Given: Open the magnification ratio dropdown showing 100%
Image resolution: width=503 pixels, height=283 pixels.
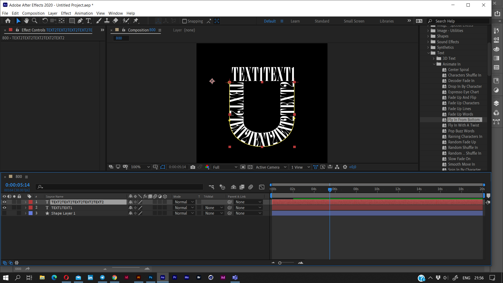Looking at the screenshot, I should coord(140,167).
